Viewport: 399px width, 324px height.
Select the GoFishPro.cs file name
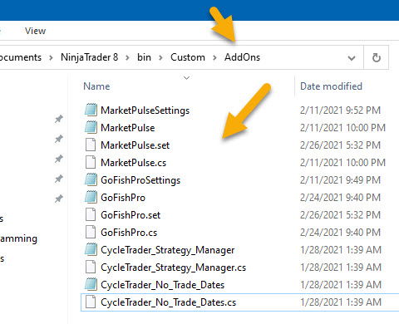click(x=129, y=233)
